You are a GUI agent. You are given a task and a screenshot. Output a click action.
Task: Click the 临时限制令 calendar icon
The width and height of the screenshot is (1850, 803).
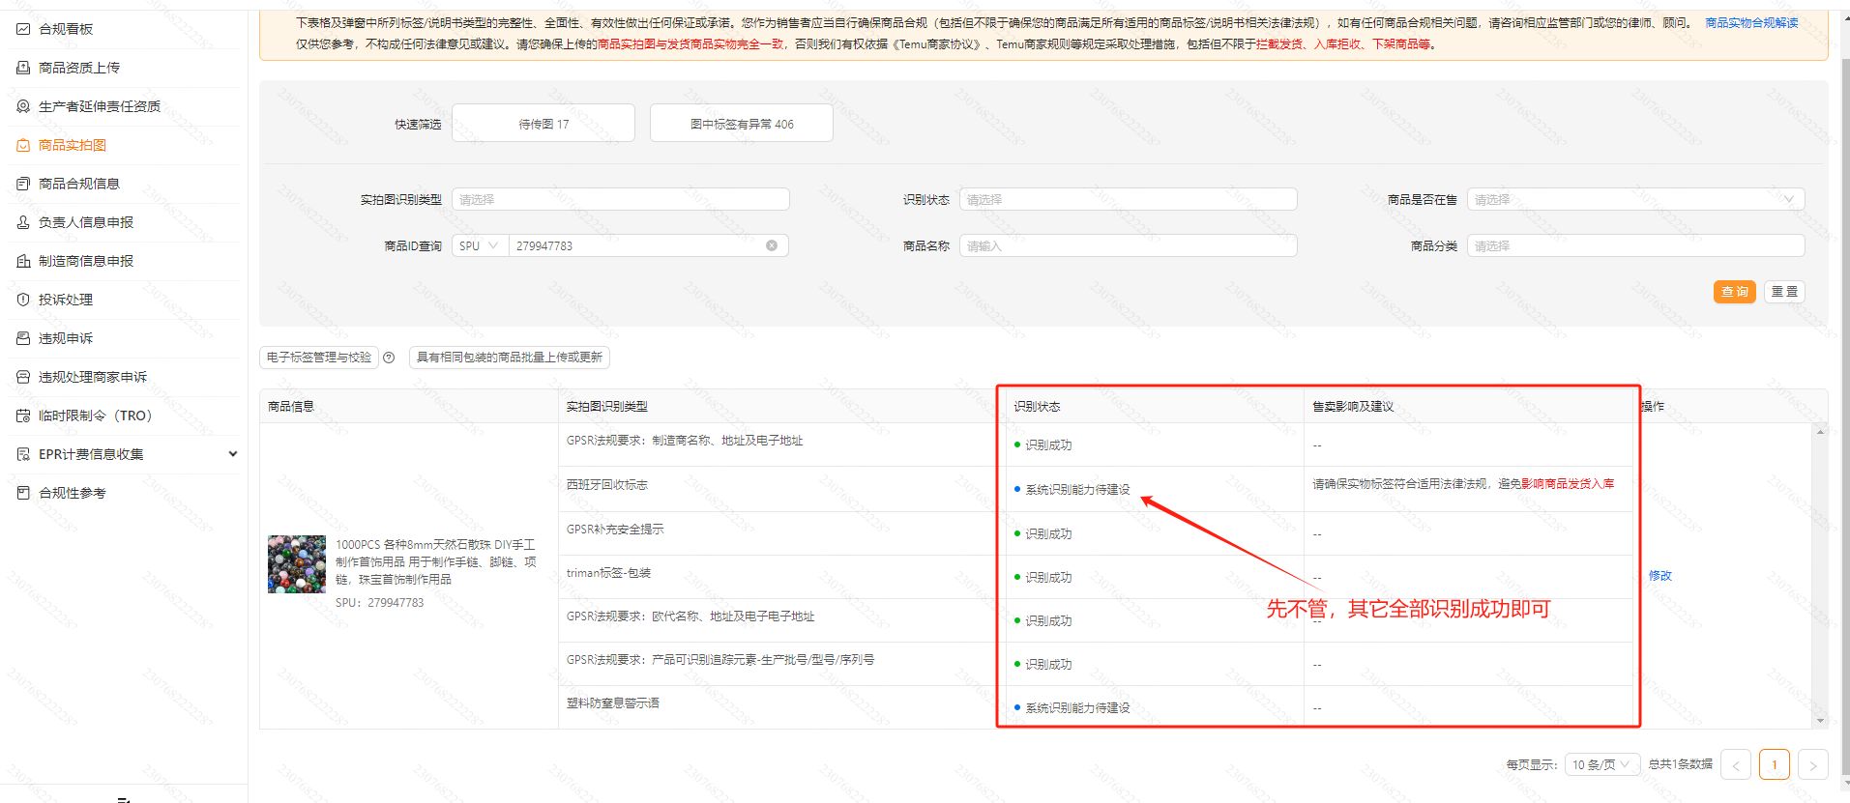(23, 416)
